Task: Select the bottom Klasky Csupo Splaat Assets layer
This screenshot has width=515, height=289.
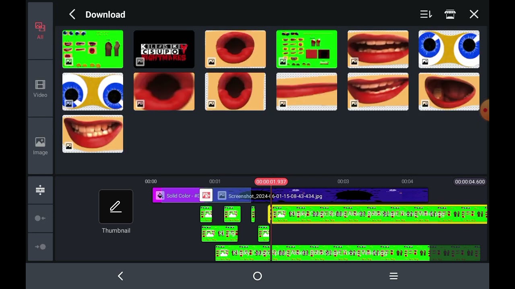Action: pyautogui.click(x=348, y=253)
